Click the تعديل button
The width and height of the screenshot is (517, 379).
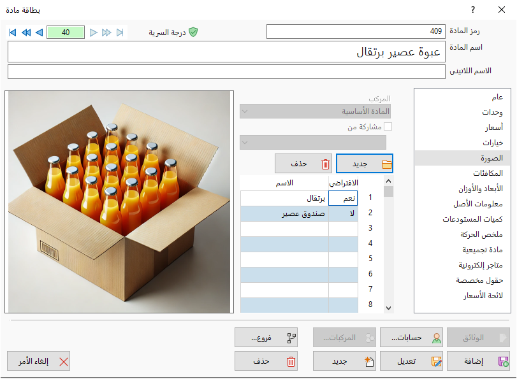pyautogui.click(x=411, y=361)
